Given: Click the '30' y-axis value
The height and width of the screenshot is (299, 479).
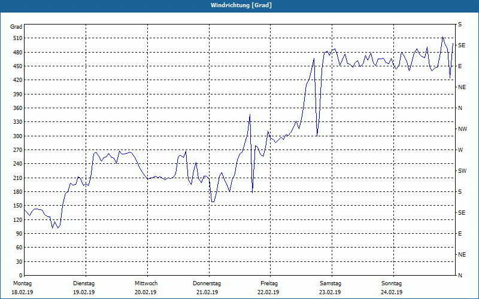Looking at the screenshot, I should pyautogui.click(x=19, y=261).
